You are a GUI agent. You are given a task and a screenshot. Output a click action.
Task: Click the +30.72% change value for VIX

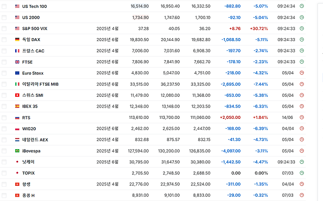point(260,28)
